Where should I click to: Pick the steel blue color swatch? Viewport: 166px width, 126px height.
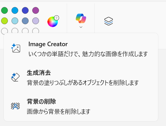click(x=25, y=21)
